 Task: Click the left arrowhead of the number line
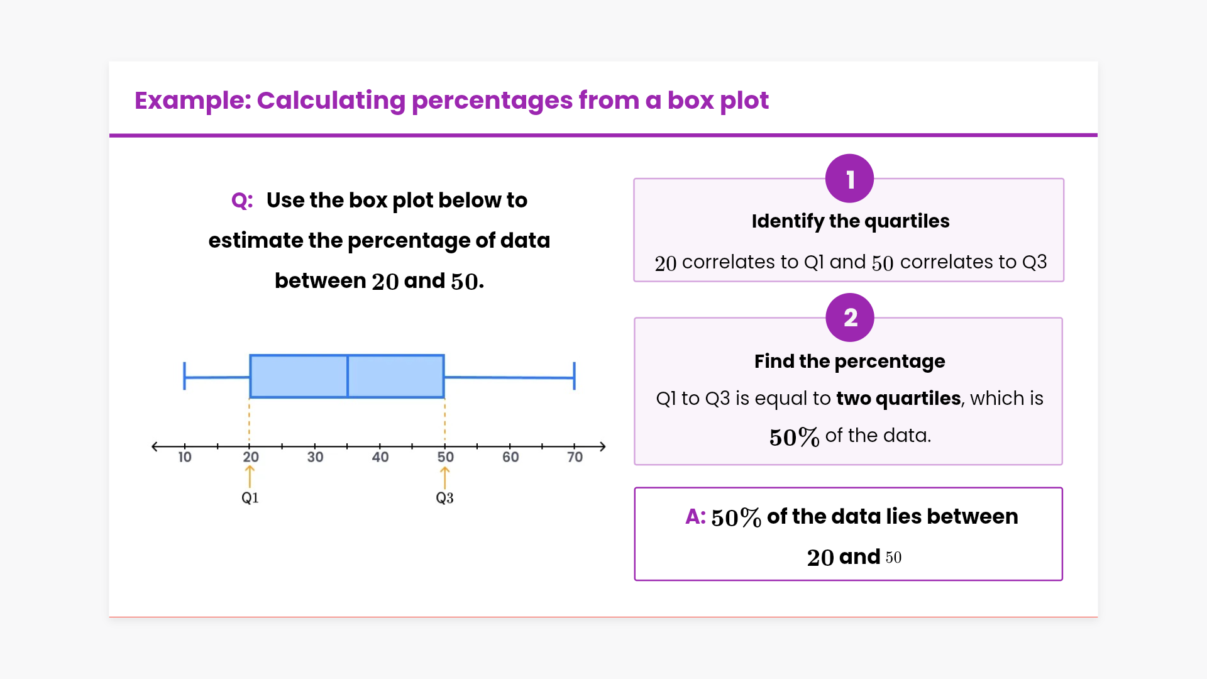click(x=155, y=446)
